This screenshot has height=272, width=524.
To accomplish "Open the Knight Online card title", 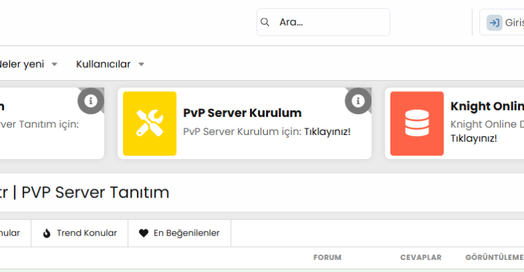I will [486, 106].
